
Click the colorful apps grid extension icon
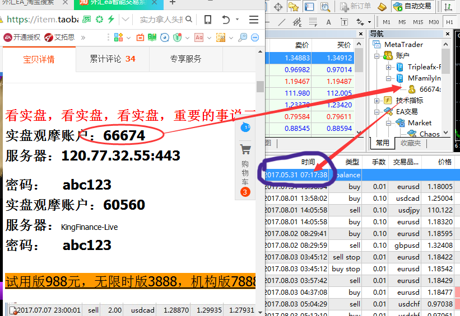[118, 37]
